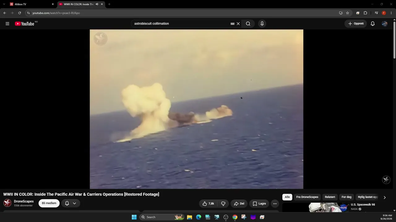Like the video with thumbs up
This screenshot has width=396, height=222.
pyautogui.click(x=208, y=203)
